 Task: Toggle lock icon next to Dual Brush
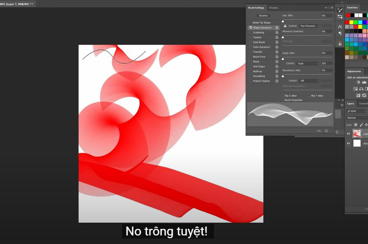[277, 42]
